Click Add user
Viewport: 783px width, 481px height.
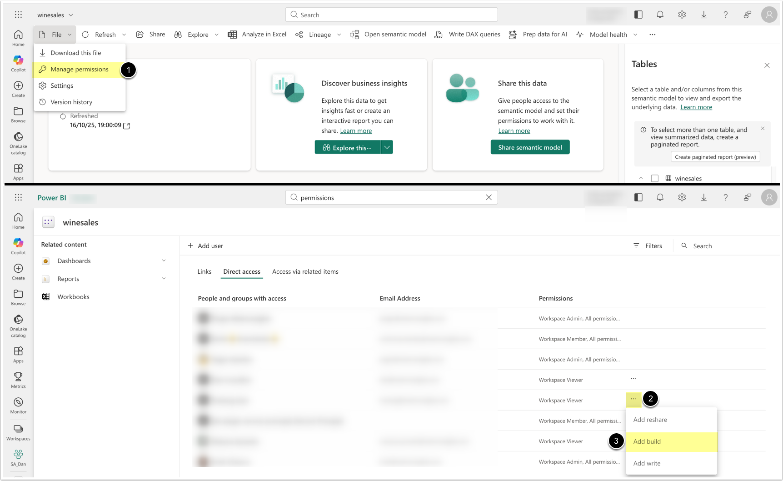[205, 246]
